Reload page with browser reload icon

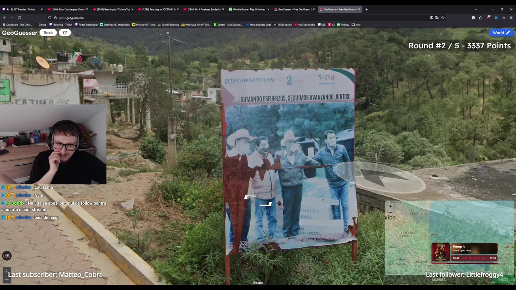(19, 18)
